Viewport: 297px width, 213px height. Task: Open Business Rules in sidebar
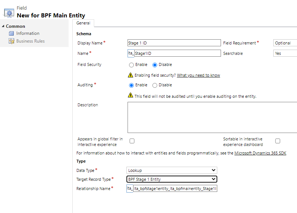pos(30,41)
